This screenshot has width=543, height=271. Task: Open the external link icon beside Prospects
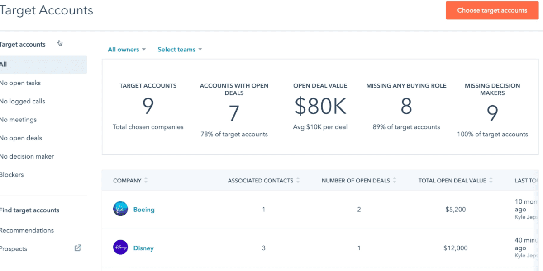pos(77,248)
